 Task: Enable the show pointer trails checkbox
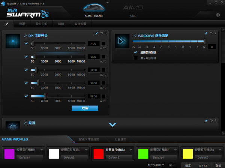[x=136, y=58]
